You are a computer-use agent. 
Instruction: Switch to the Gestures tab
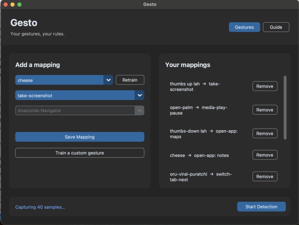point(244,27)
